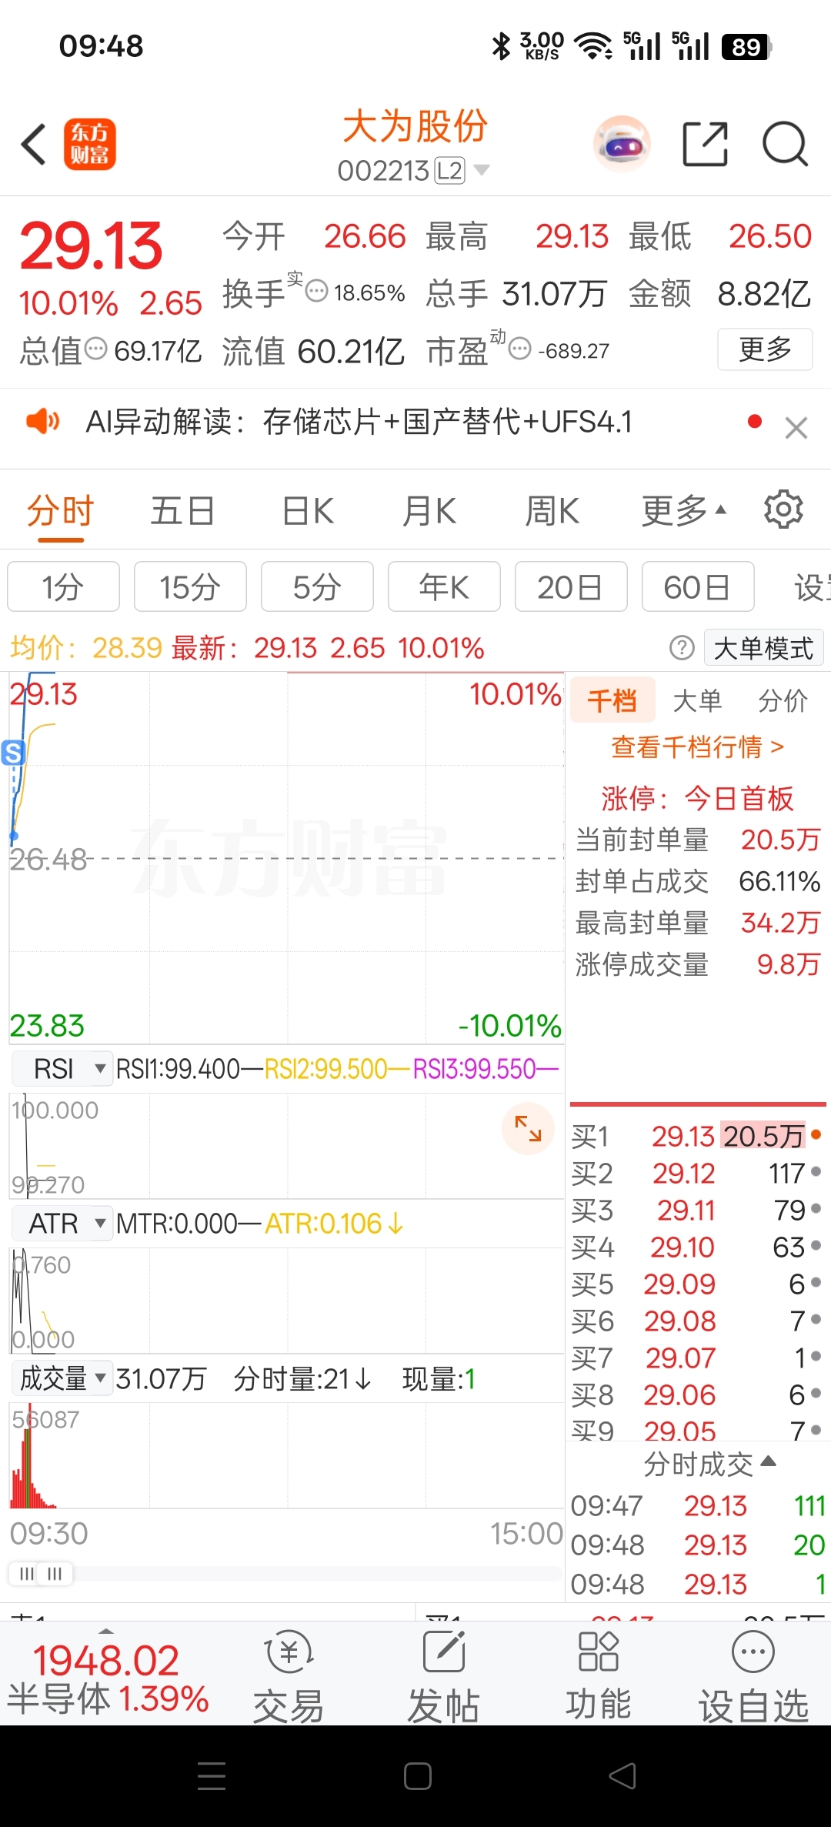Screen dimensions: 831x1827
Task: Open 更多 chart period dropdown
Action: pyautogui.click(x=684, y=510)
